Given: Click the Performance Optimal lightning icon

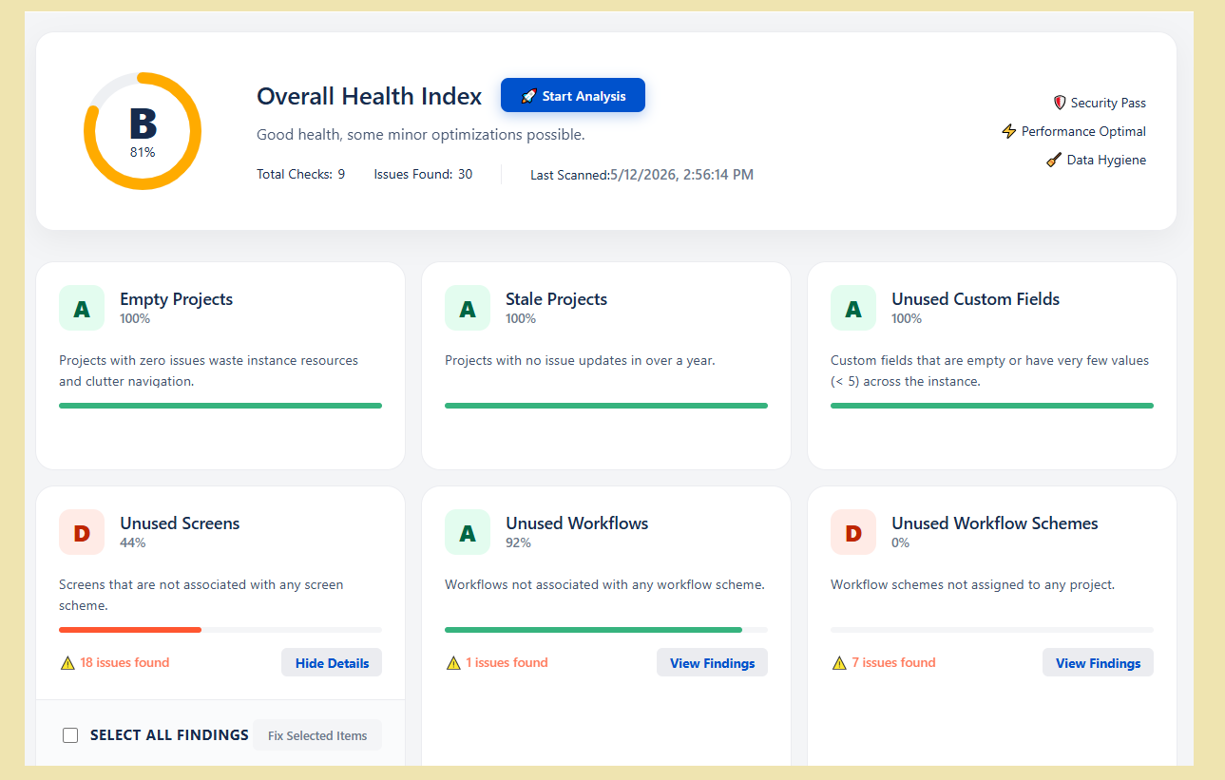Looking at the screenshot, I should 1009,131.
